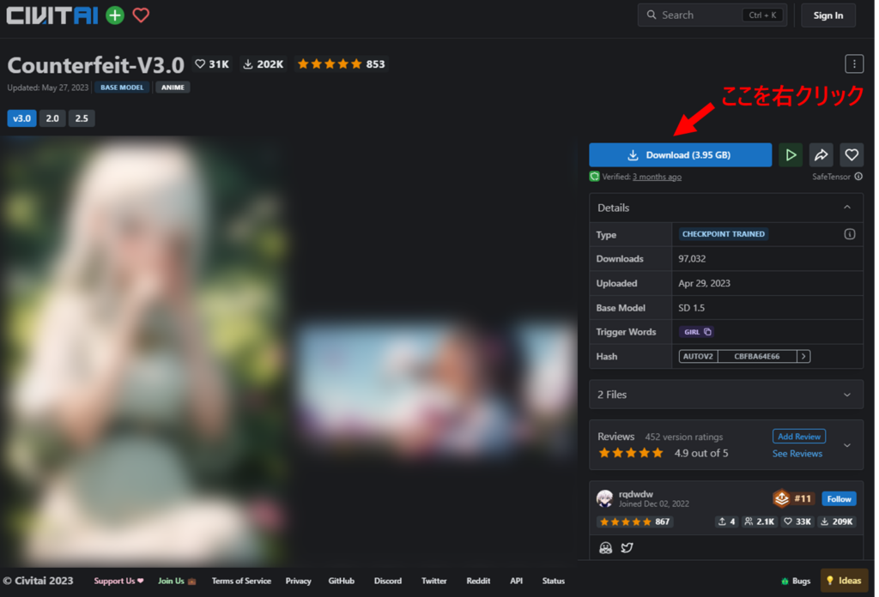Open the See Reviews link

coord(797,454)
